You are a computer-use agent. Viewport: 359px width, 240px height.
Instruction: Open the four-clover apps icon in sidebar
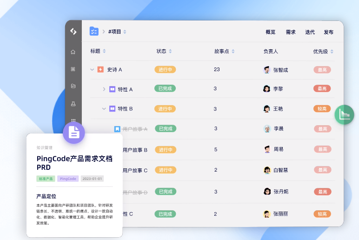coord(73,69)
